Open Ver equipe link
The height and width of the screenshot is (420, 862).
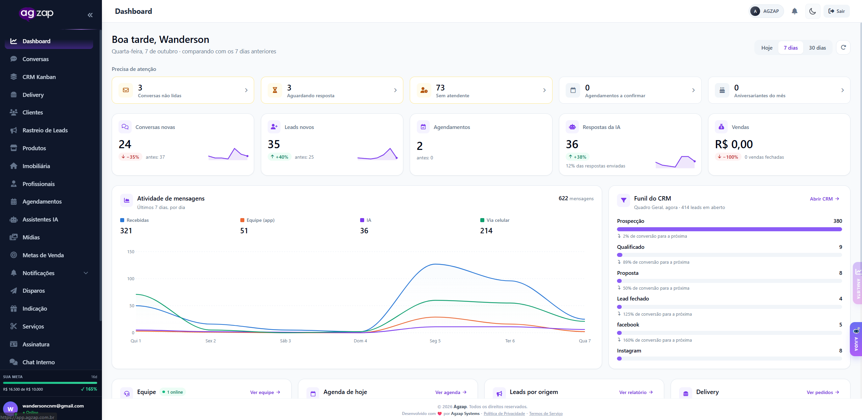pos(265,392)
